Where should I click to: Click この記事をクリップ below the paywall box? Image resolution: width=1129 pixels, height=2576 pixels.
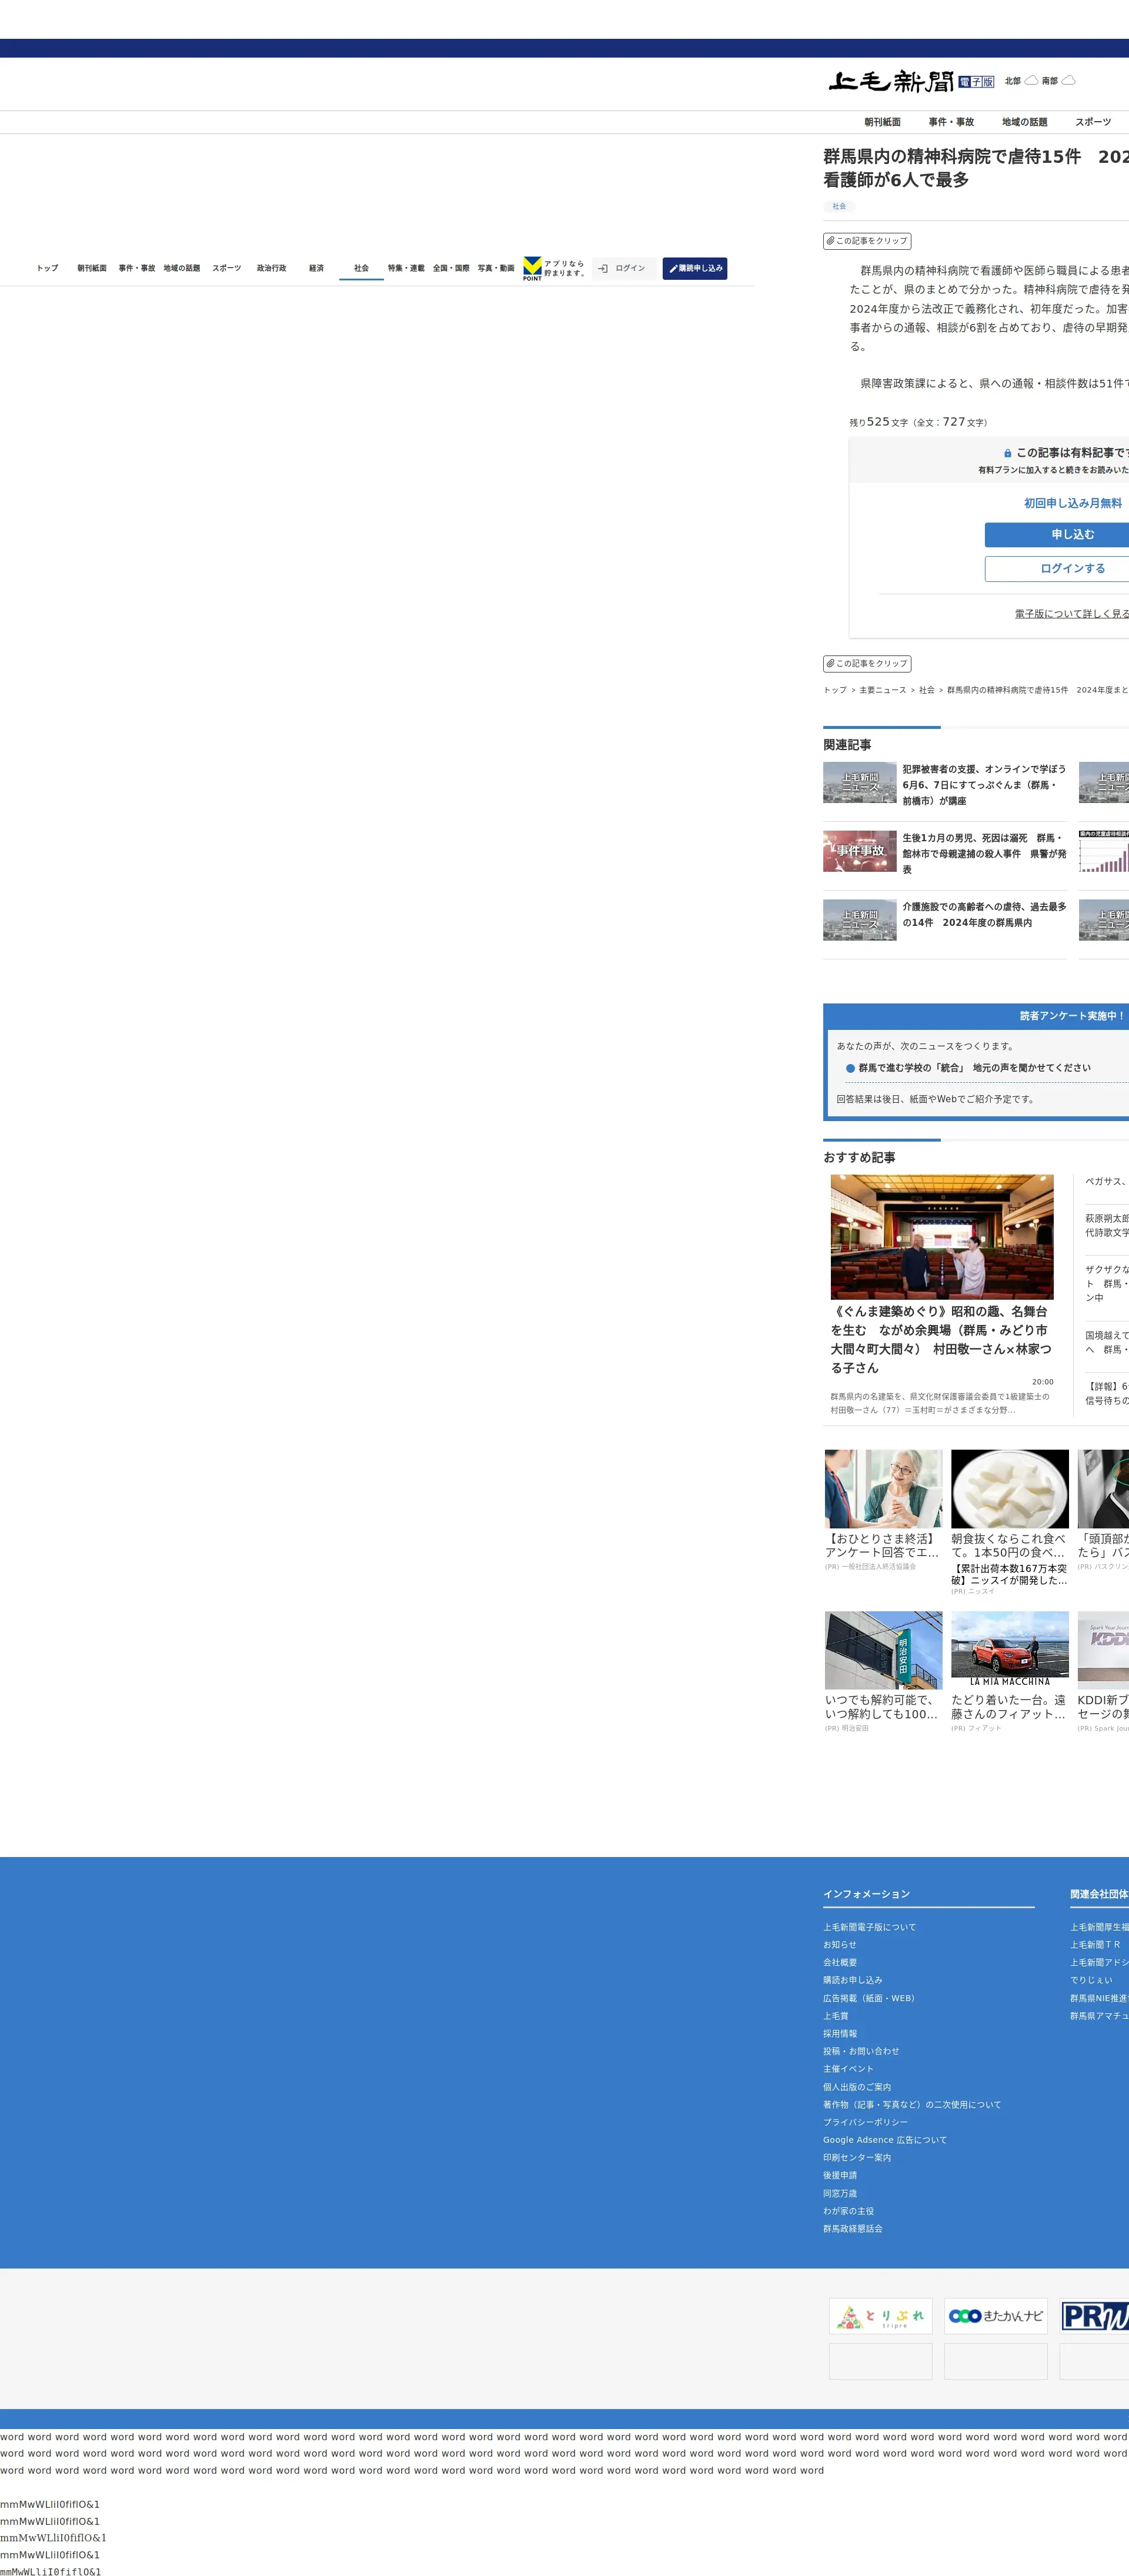pos(867,663)
